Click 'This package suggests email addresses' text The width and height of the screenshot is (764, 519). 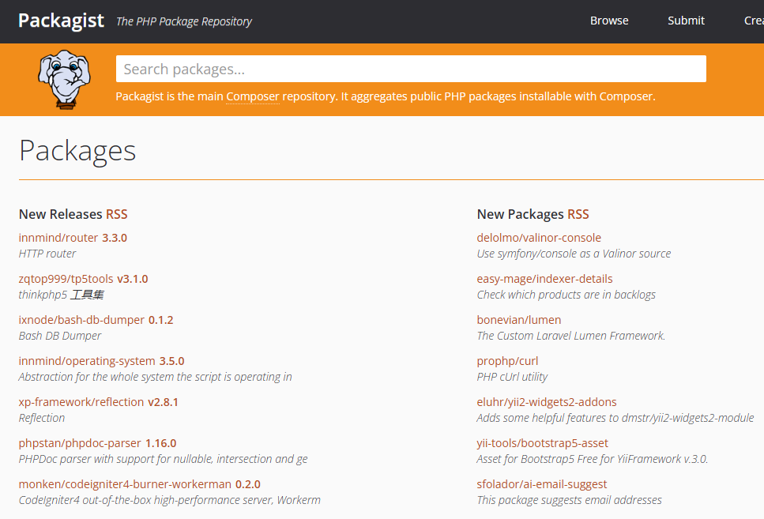569,500
